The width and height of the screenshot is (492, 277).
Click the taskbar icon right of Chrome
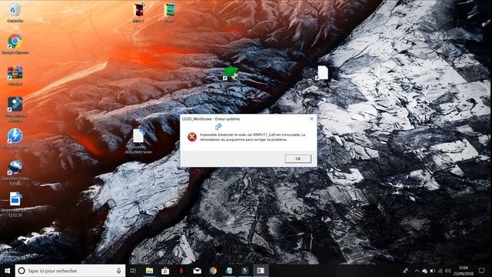pyautogui.click(x=229, y=270)
